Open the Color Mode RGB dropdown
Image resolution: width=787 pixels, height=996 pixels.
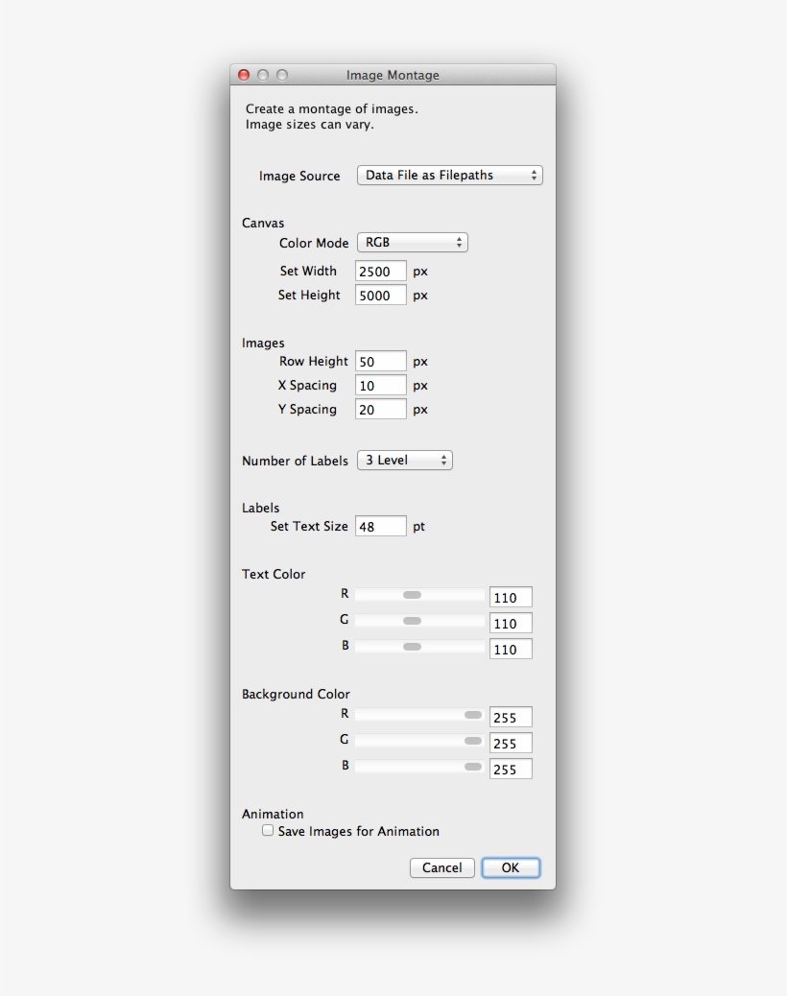(x=413, y=243)
